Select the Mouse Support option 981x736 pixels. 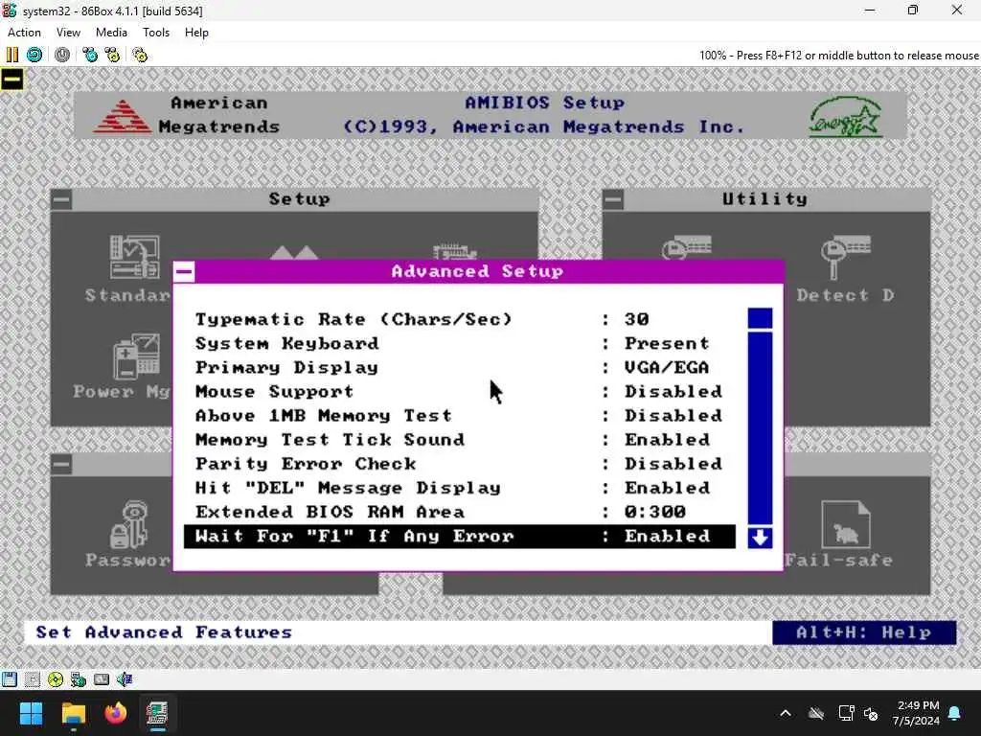point(459,392)
